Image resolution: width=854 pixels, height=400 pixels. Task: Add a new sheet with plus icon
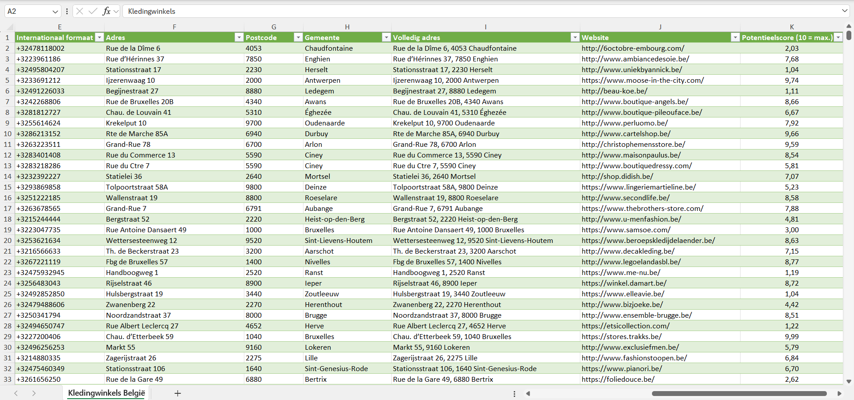178,393
